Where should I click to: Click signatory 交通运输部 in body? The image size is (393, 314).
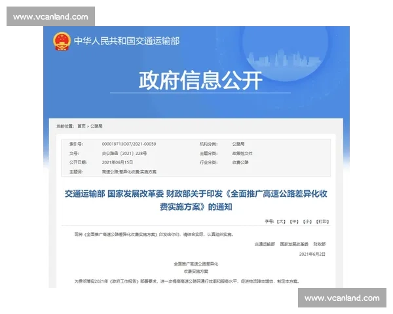(x=265, y=244)
